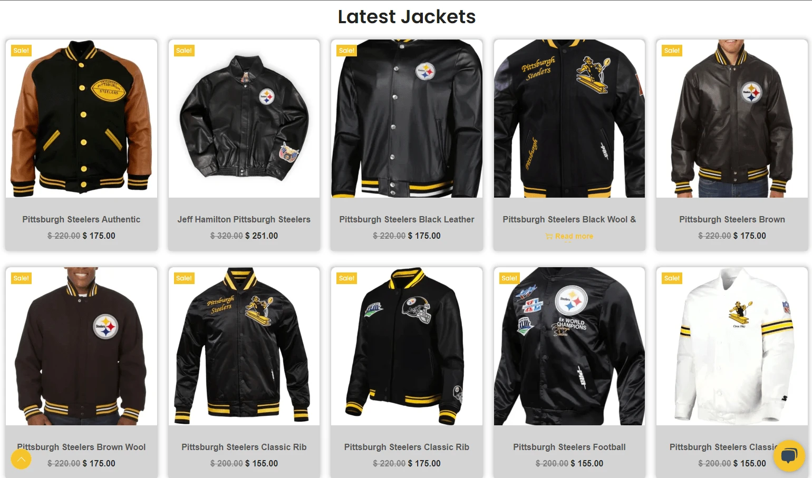Click Read more on Black Wool jacket

(574, 236)
